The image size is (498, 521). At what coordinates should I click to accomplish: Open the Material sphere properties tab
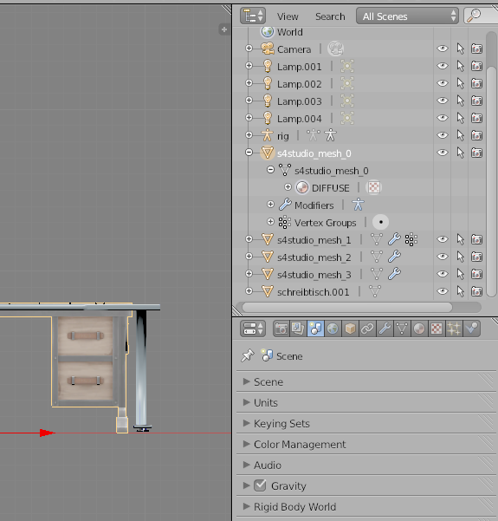coord(419,329)
